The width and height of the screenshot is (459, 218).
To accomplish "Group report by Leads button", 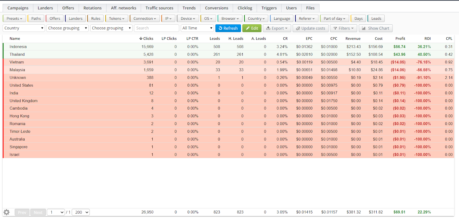I will click(376, 19).
